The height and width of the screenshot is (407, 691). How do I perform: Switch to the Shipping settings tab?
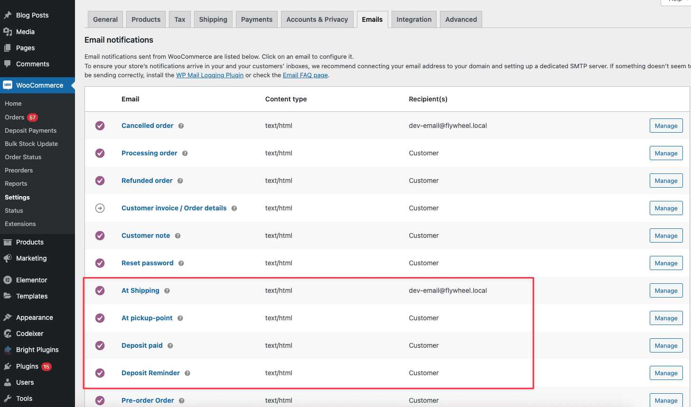[x=213, y=19]
